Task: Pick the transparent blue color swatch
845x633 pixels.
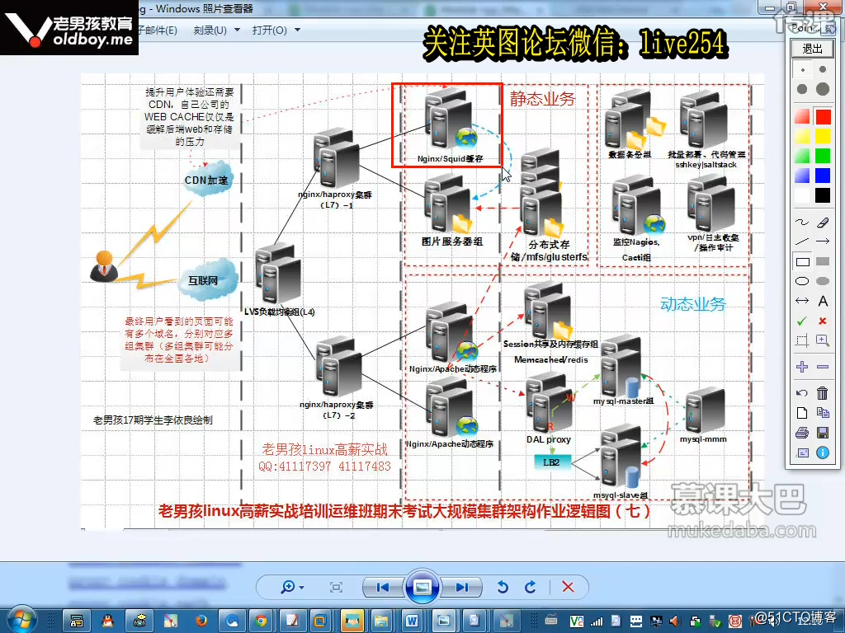Action: pyautogui.click(x=802, y=176)
